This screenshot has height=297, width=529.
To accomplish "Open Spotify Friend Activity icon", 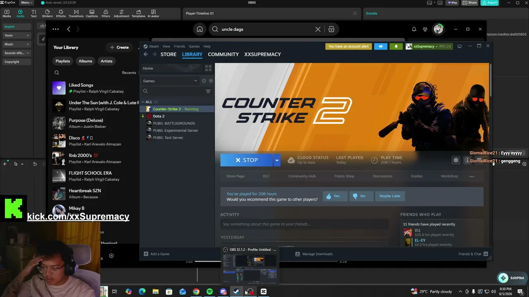I will click(x=425, y=29).
